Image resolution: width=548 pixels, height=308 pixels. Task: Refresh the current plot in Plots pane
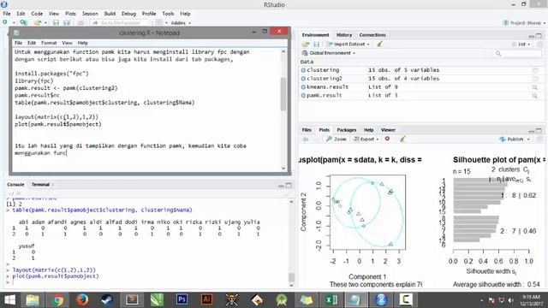(540, 139)
